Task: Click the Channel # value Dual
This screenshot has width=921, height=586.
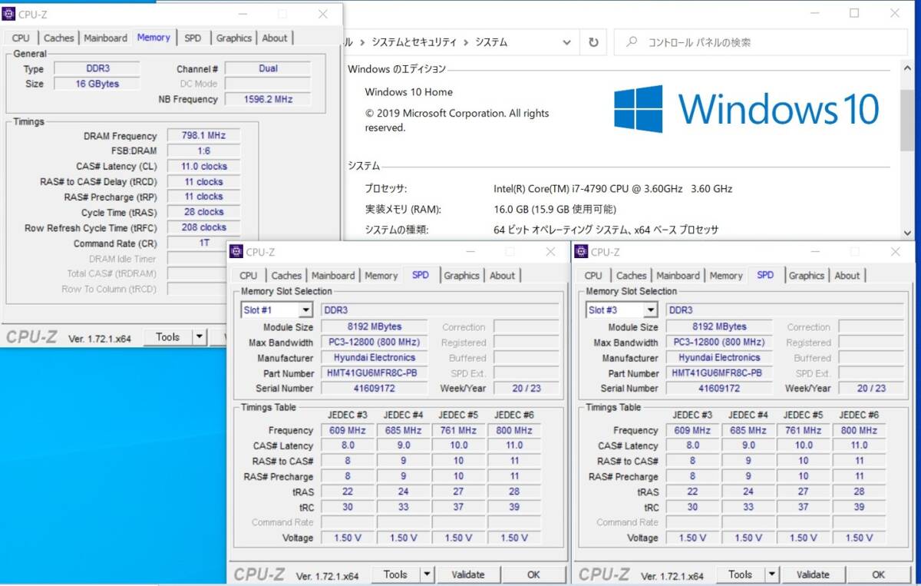Action: [x=268, y=68]
